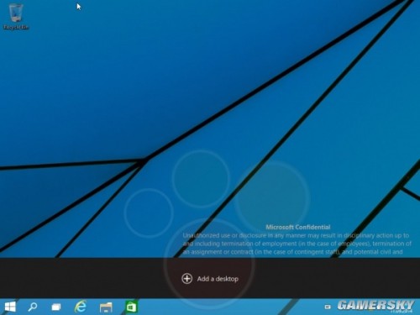Click the smallest translucent circle on wallpaper
The width and height of the screenshot is (420, 315).
click(x=149, y=213)
